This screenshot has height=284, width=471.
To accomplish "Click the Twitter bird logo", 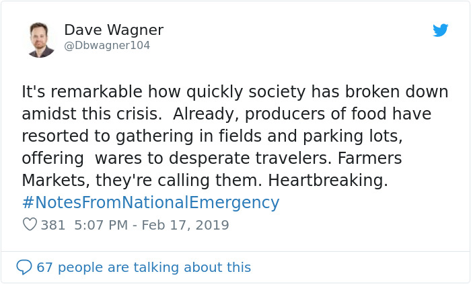I will tap(440, 30).
